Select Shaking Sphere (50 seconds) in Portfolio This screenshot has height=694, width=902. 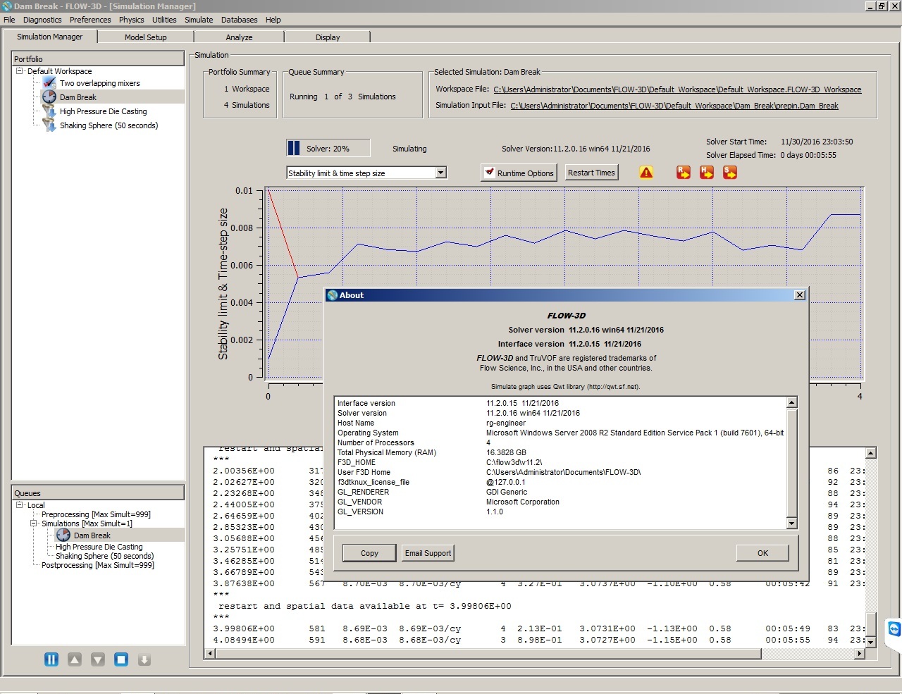click(x=109, y=125)
